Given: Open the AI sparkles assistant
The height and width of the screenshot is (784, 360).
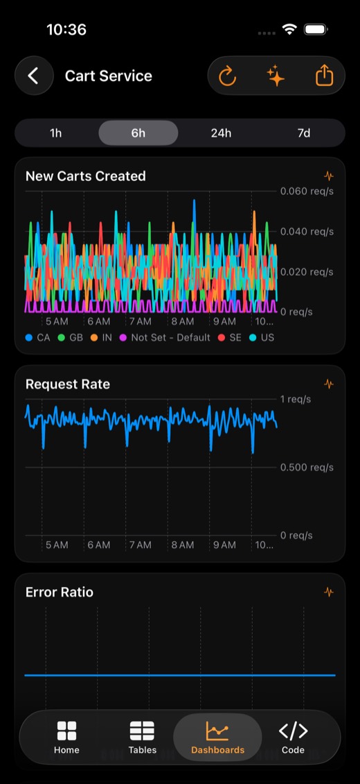Looking at the screenshot, I should (276, 76).
